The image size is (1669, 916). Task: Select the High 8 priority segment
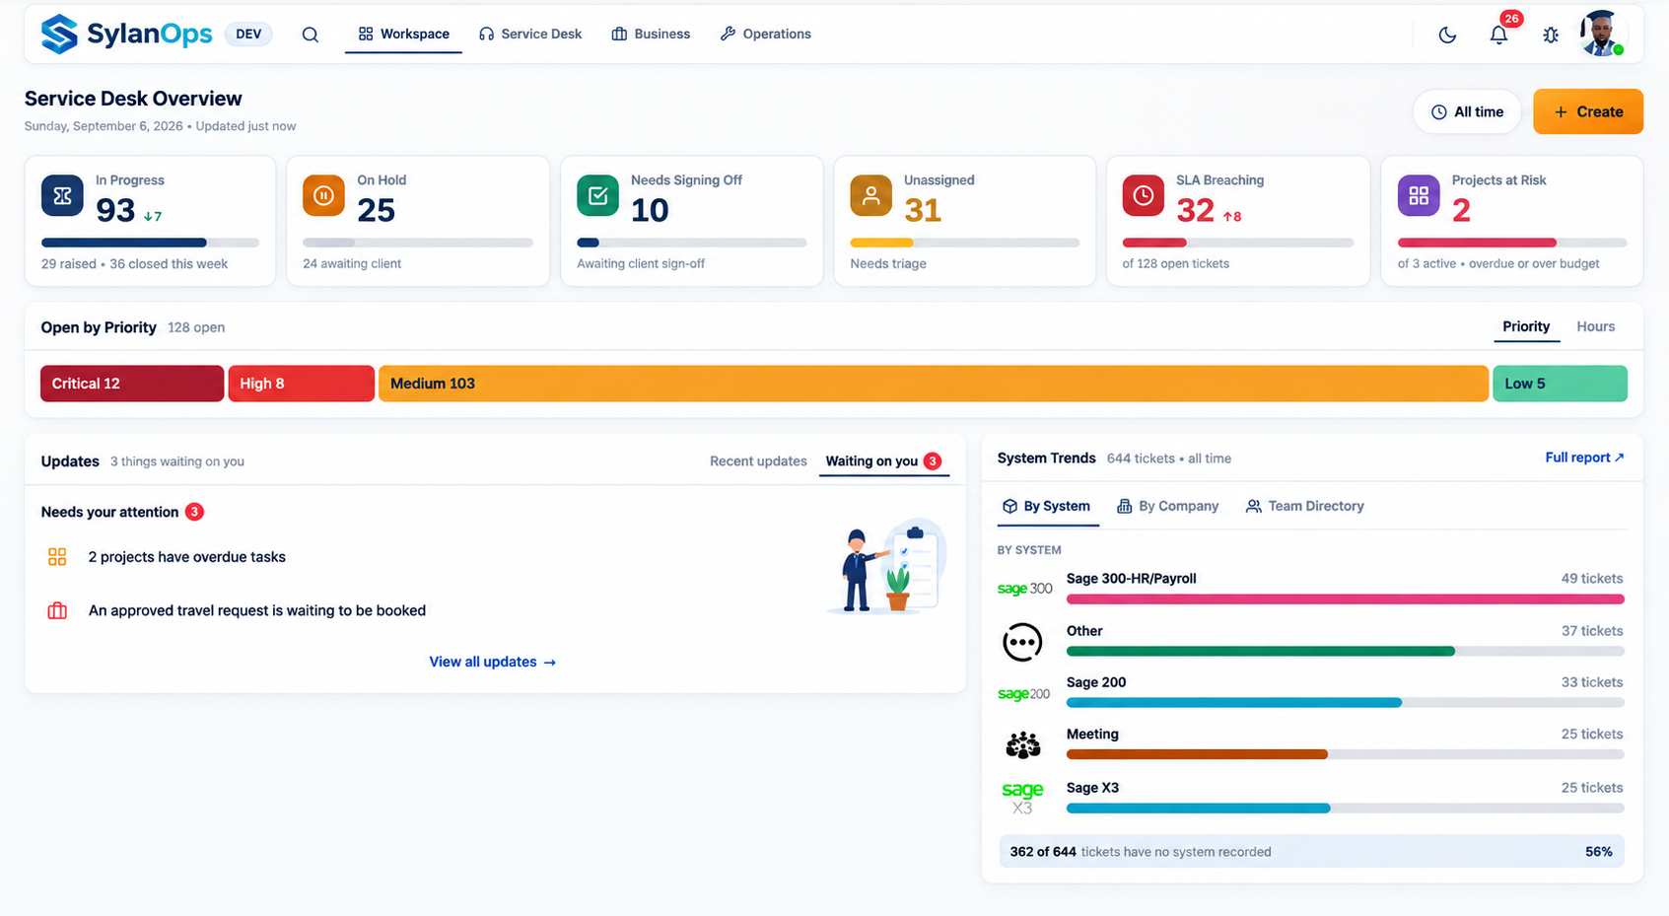[x=302, y=384]
